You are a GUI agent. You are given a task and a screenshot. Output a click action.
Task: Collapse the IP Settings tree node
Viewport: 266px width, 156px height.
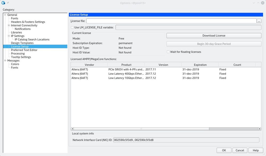[9, 36]
